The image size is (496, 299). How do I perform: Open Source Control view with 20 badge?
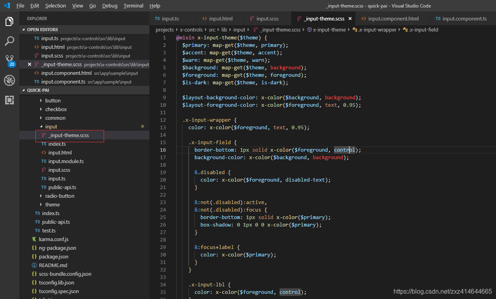(x=9, y=60)
